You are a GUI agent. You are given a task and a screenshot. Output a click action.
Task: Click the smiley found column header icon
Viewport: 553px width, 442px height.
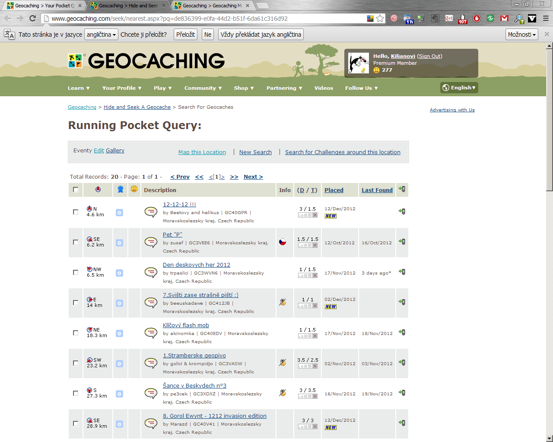point(134,189)
